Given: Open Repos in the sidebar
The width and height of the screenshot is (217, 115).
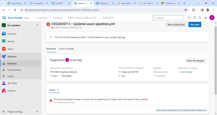Looking at the screenshot, I should point(10,49).
